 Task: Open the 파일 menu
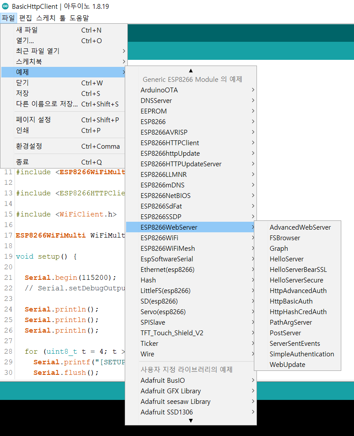[9, 18]
